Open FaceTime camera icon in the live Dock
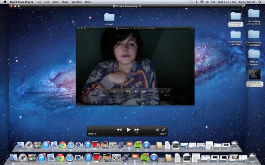 (79, 158)
